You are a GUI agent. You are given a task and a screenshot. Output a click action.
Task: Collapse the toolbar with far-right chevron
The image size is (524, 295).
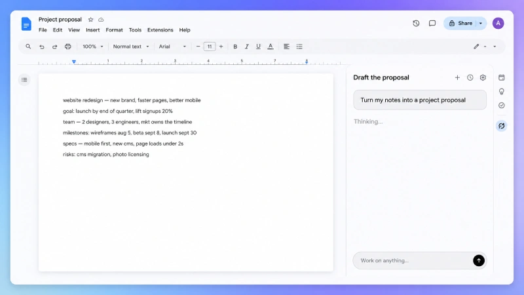tap(495, 47)
